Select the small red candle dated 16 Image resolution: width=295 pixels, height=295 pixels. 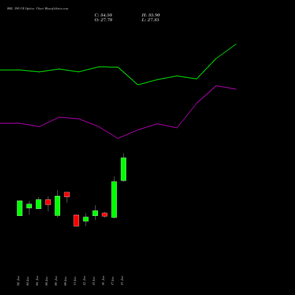point(104,215)
